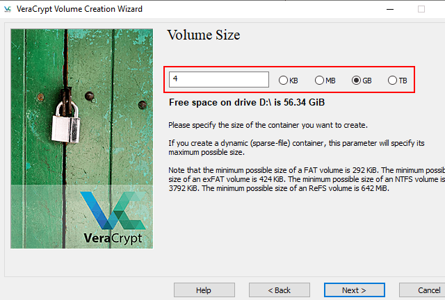
Task: Click the 'Free space on drive D:\ is 56.34 GiB' text
Action: point(247,102)
